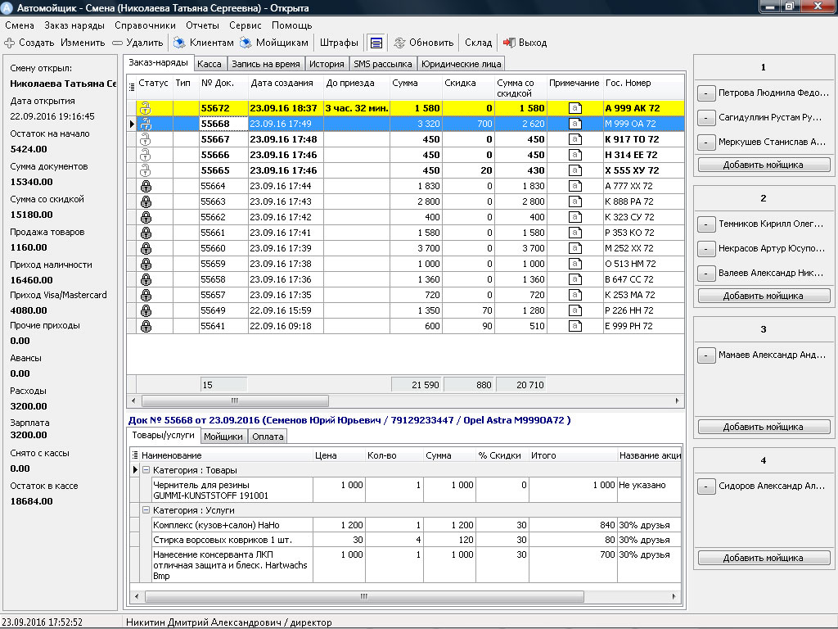Collapse the Категория : Товары group
Screen dimensions: 838x629
[x=146, y=470]
